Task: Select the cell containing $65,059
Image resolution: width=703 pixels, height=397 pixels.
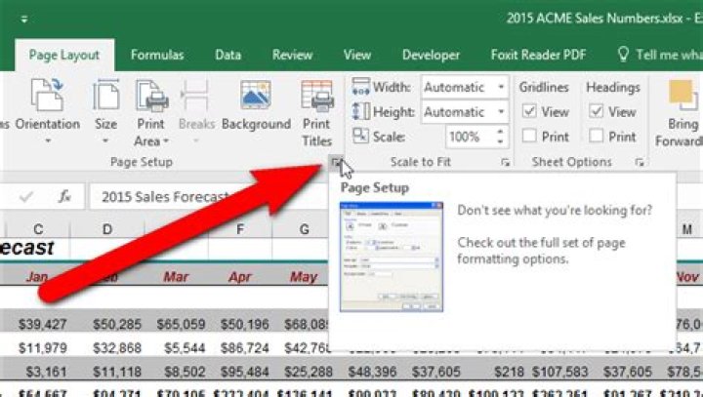Action: tap(182, 324)
